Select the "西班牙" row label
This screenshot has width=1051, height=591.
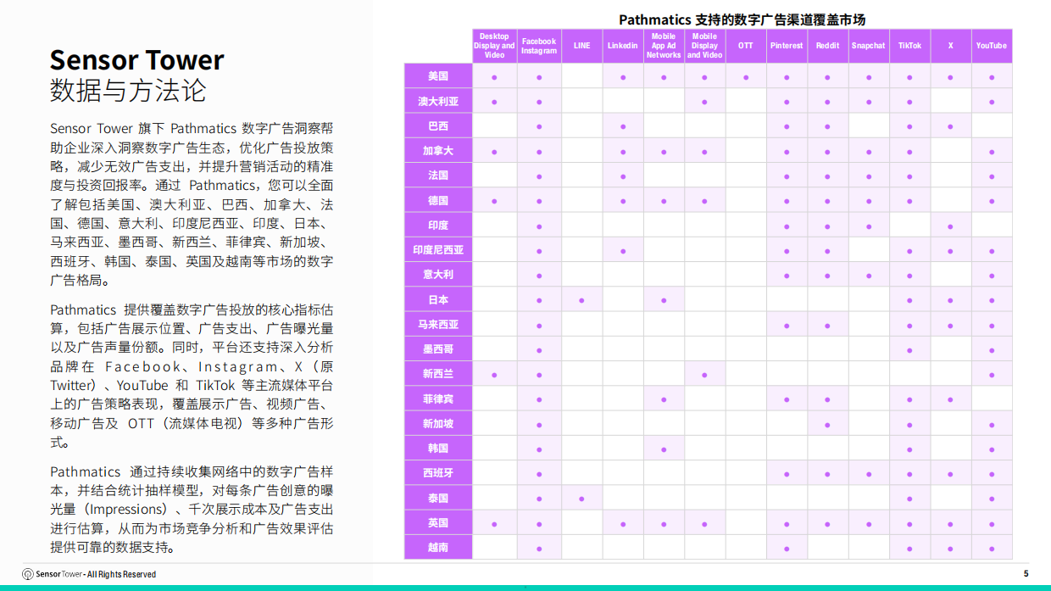point(438,473)
